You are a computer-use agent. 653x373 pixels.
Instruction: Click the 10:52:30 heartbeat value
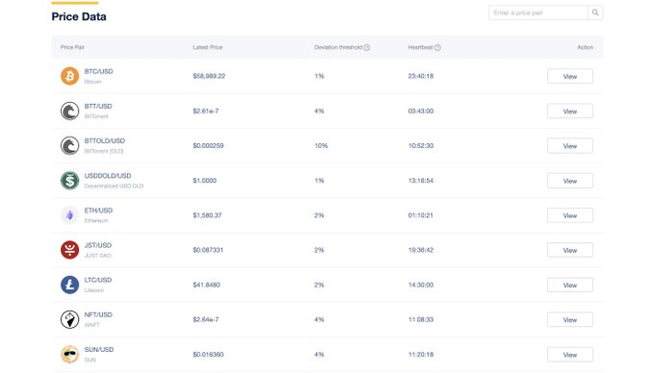click(420, 146)
